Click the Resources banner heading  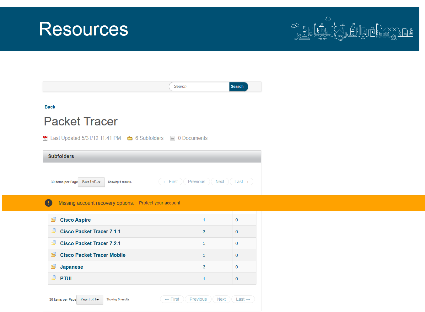tap(83, 29)
